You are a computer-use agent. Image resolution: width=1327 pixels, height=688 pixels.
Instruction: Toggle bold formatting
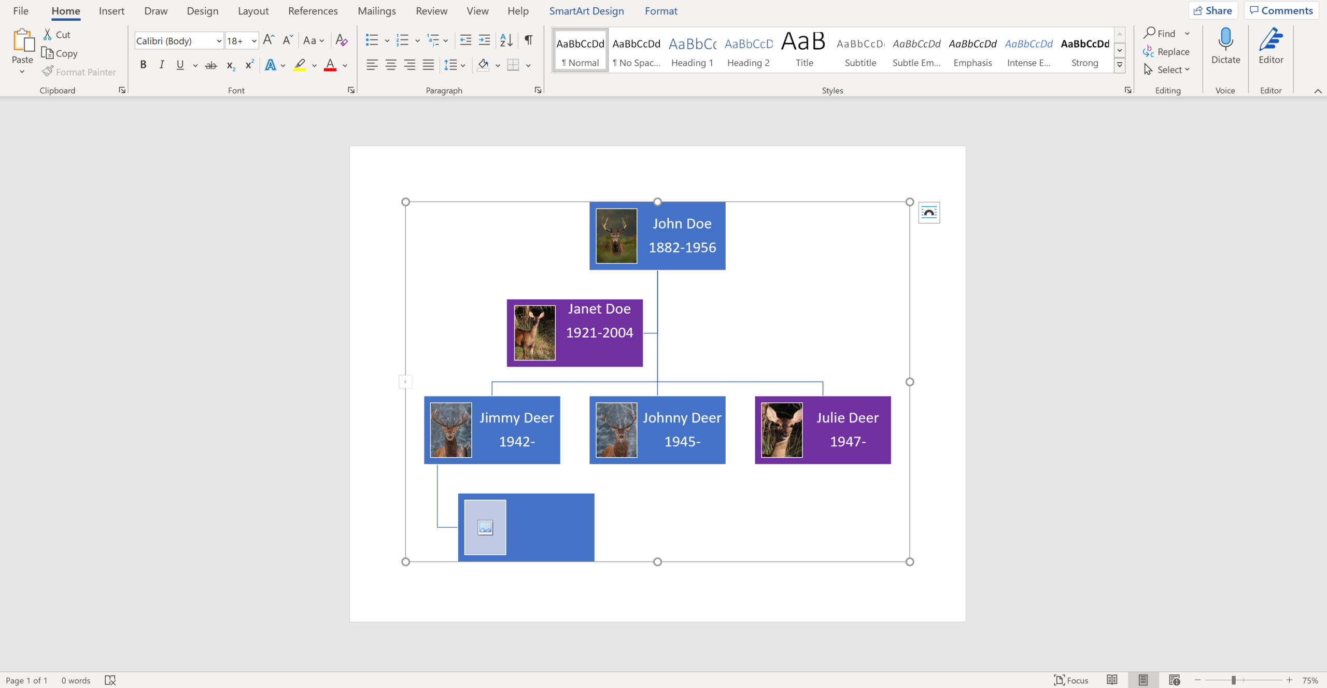[x=144, y=64]
